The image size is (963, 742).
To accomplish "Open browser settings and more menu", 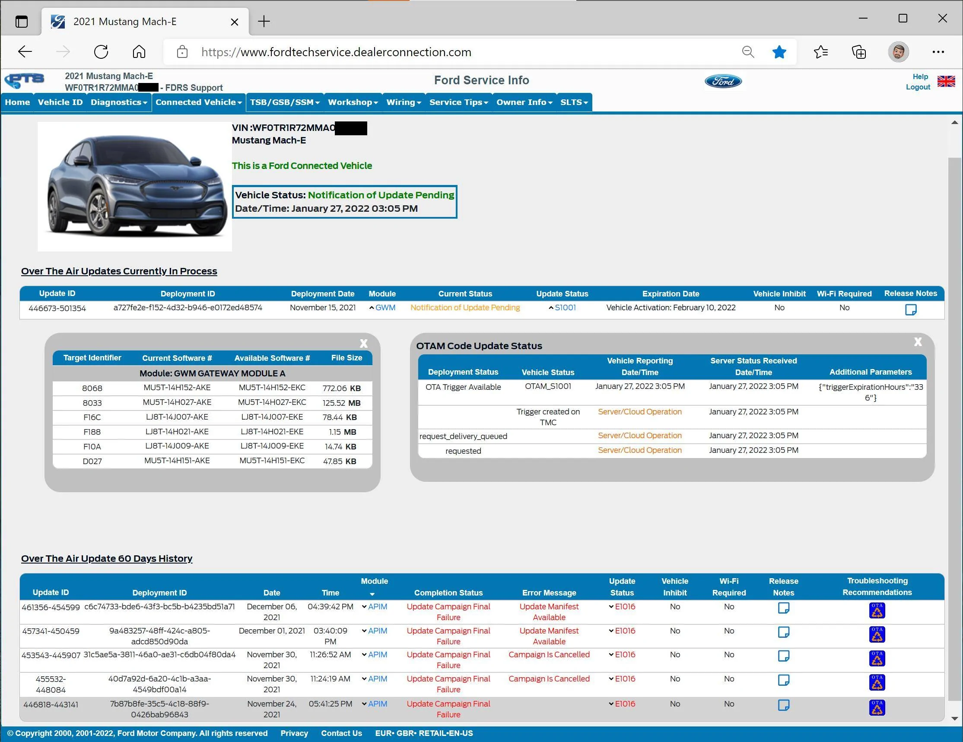I will (x=938, y=52).
